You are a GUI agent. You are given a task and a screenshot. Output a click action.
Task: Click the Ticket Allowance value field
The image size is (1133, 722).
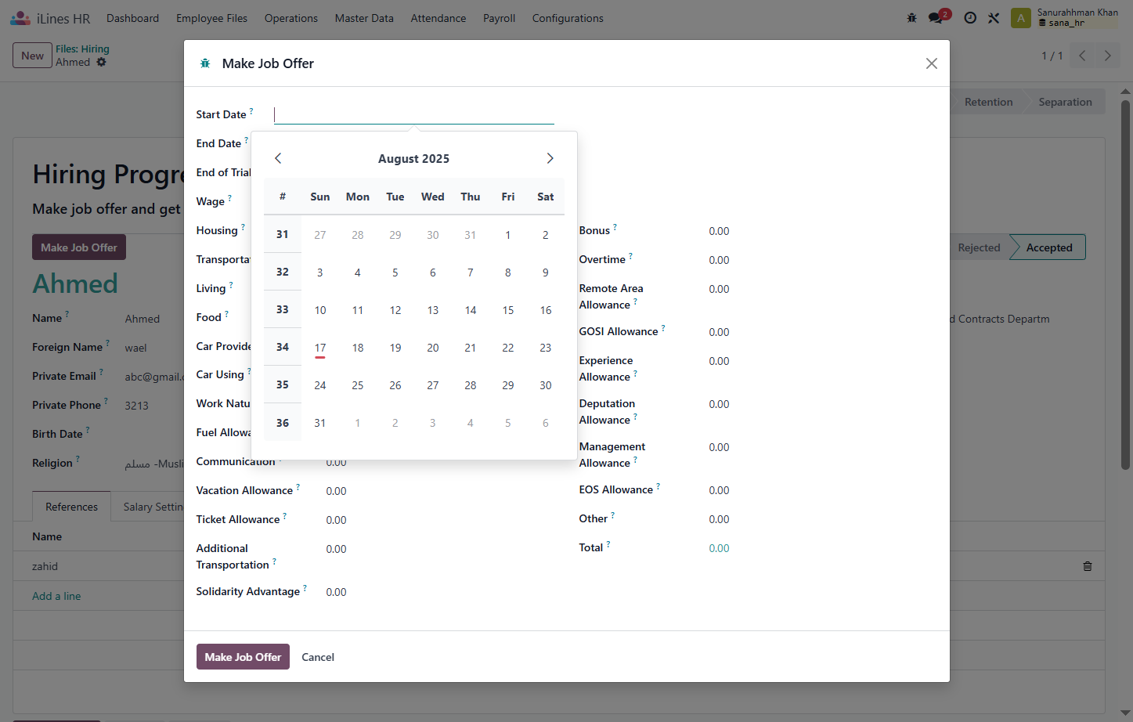337,520
